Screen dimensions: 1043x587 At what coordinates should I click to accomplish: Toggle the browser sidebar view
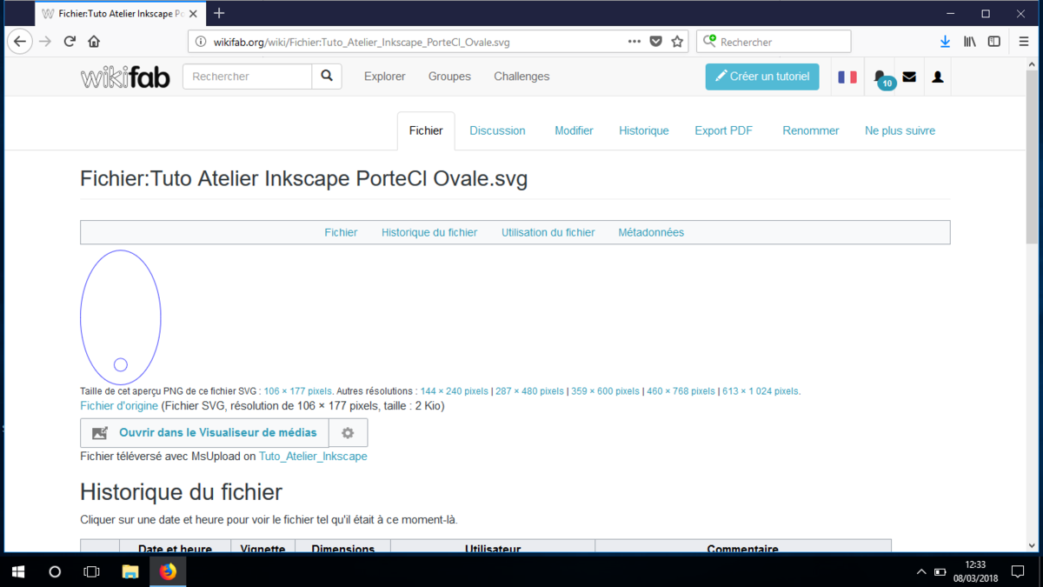[x=993, y=41]
